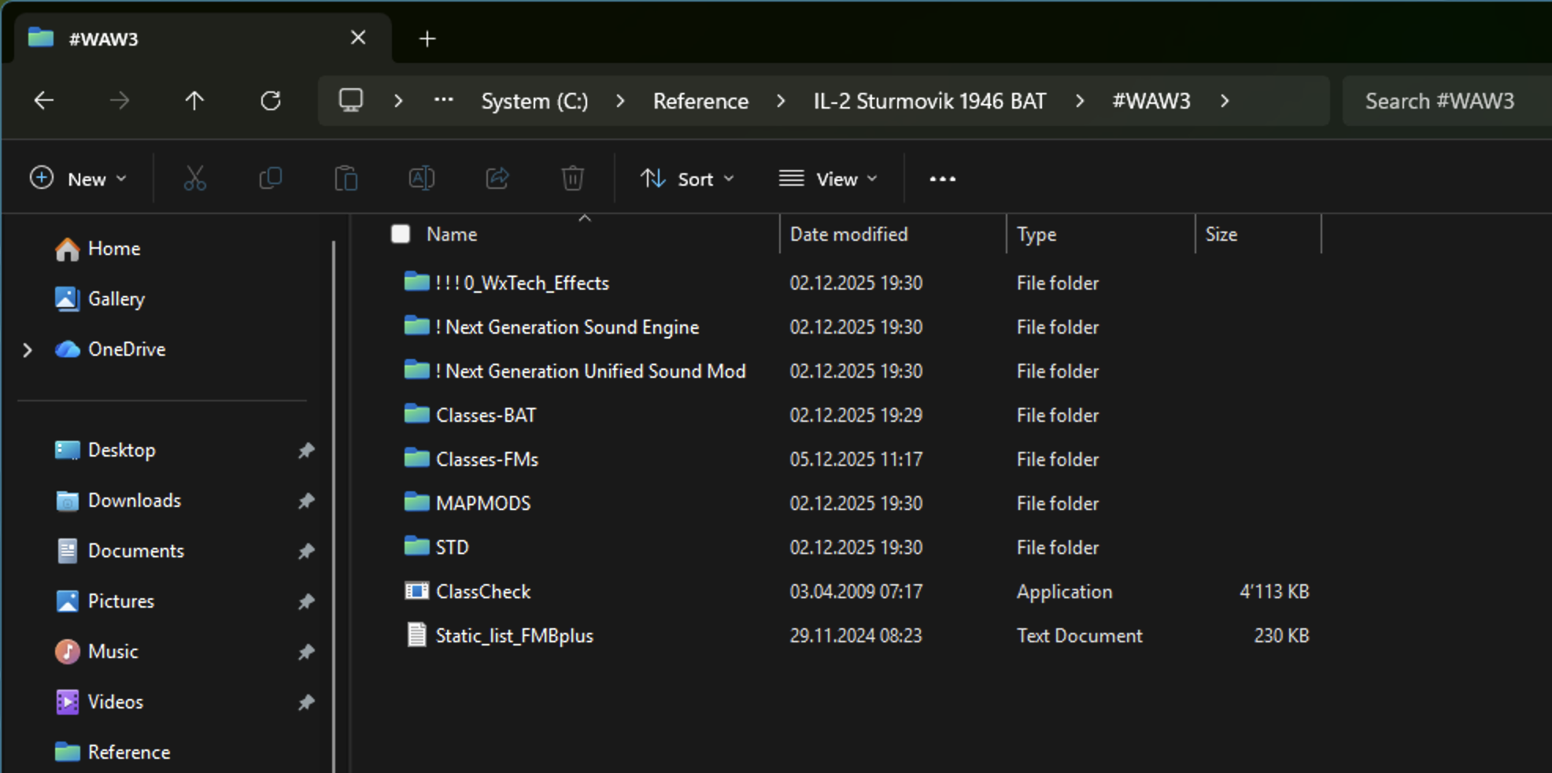Open a new File Explorer tab
Viewport: 1552px width, 773px height.
click(x=427, y=39)
